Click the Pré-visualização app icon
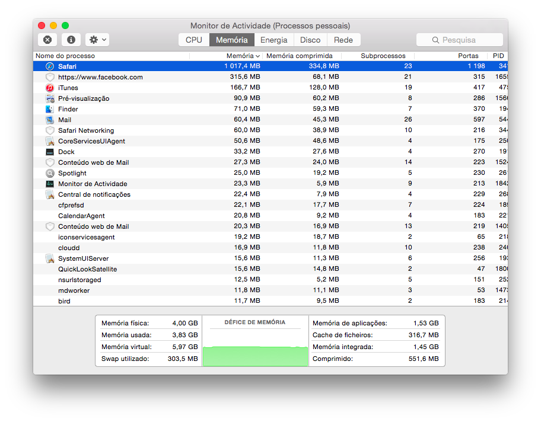 50,98
